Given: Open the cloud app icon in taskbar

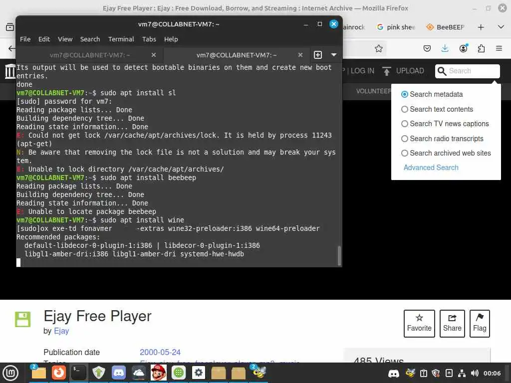Looking at the screenshot, I should tap(139, 373).
